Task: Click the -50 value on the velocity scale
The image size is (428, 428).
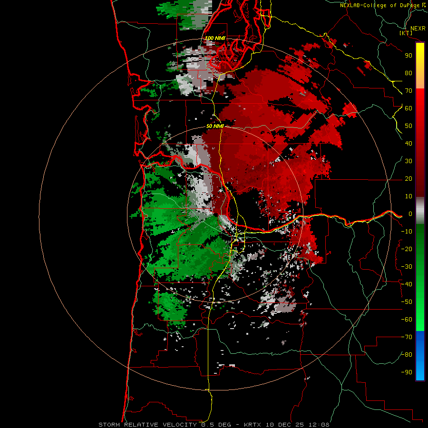Action: 407,302
